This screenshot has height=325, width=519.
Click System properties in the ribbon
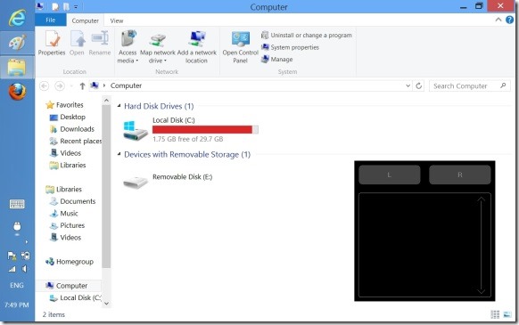point(290,47)
